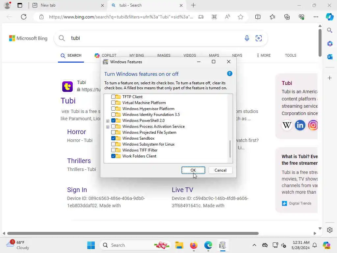Click the Bing voice search microphone
Image resolution: width=337 pixels, height=253 pixels.
tap(247, 38)
